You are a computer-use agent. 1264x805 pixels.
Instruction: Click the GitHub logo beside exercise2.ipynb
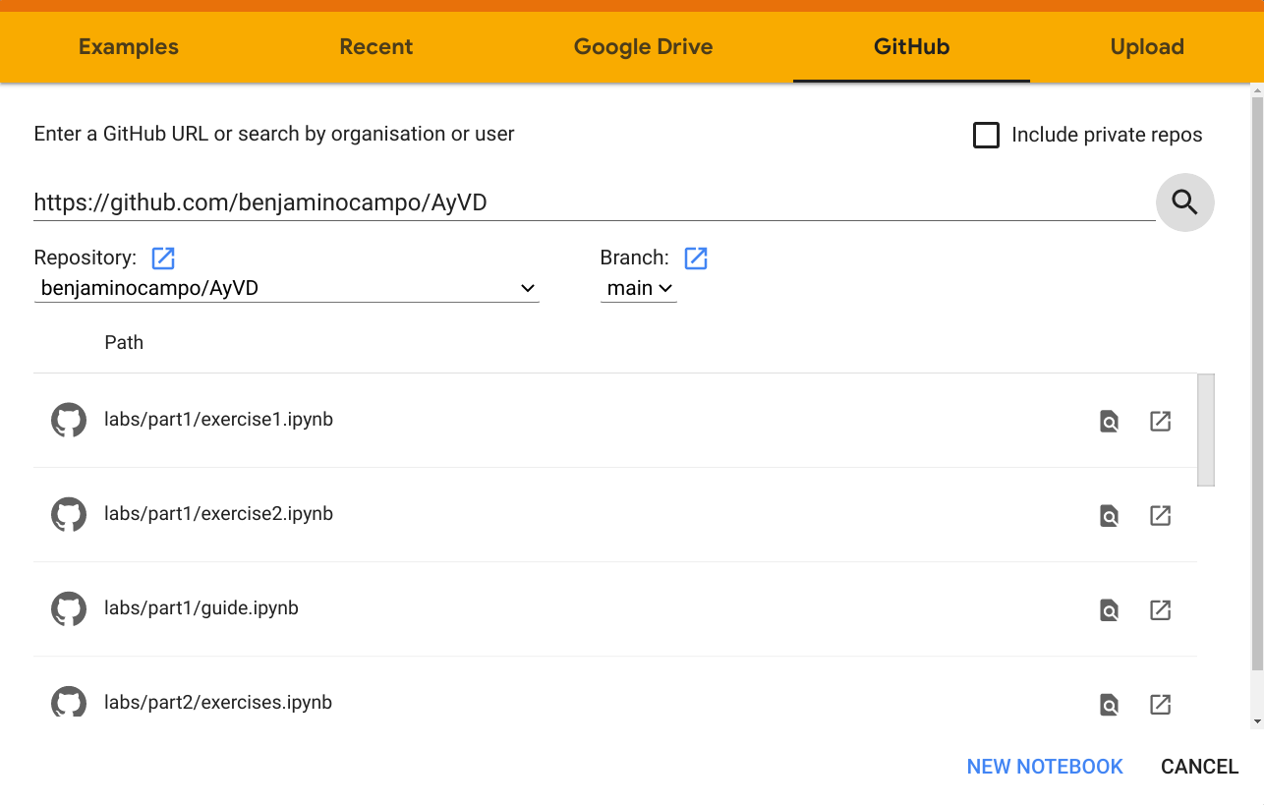coord(69,514)
